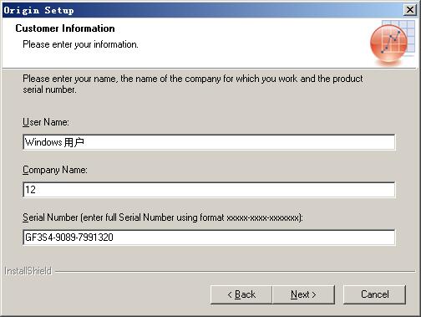Focus the Company Name input field
Viewport: 421px width, 317px height.
(x=209, y=190)
